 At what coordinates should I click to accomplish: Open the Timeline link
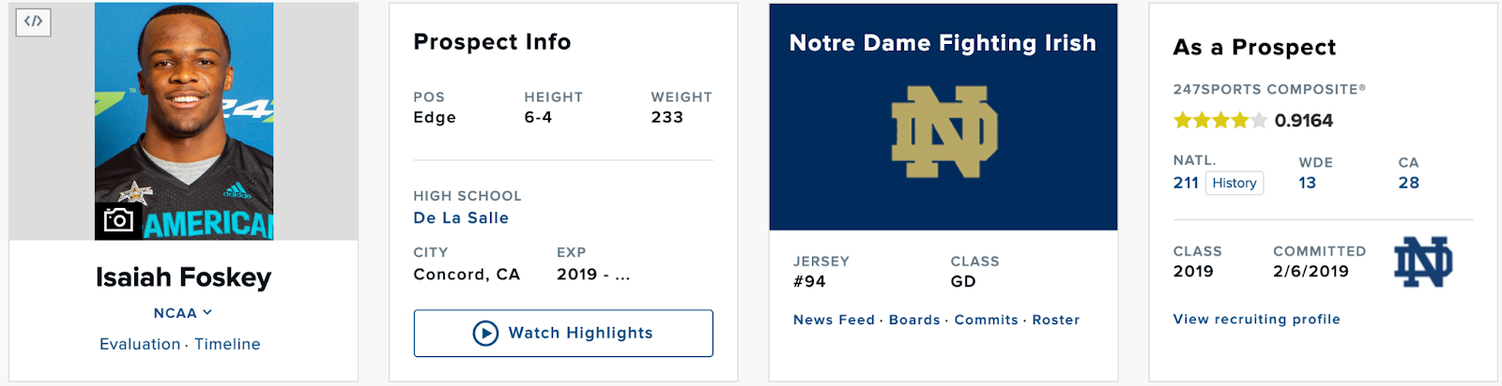tap(227, 344)
